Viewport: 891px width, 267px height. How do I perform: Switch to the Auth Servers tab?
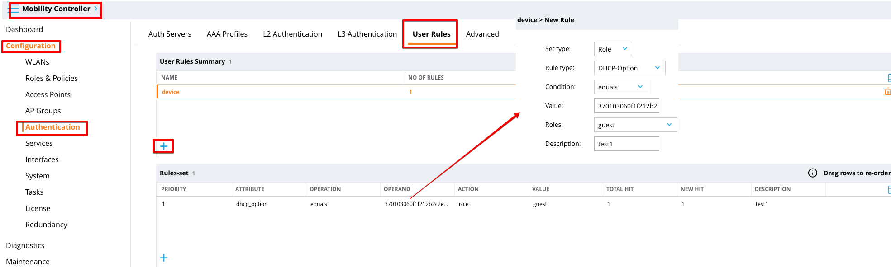(170, 34)
